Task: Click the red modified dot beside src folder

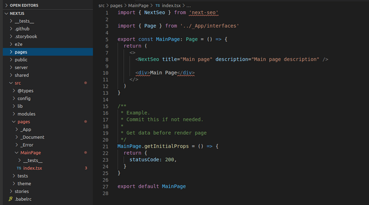Action: click(85, 83)
